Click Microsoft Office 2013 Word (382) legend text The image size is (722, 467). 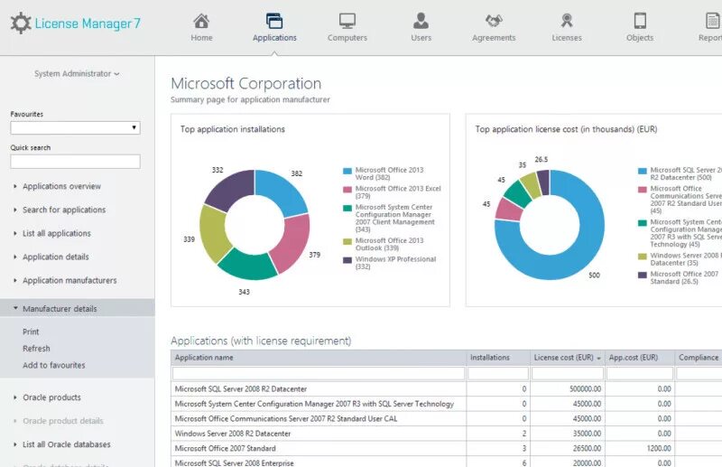389,173
